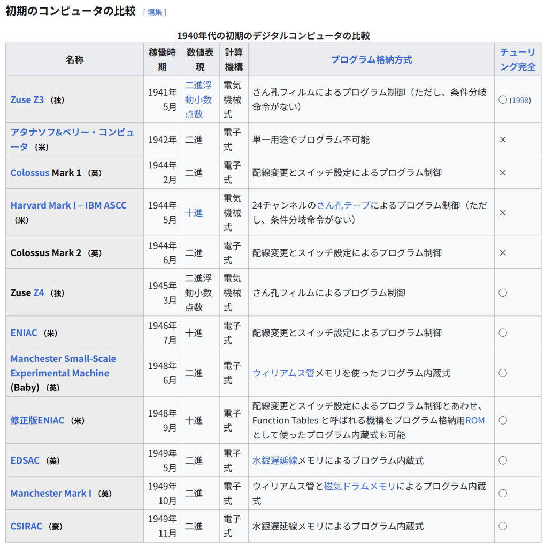Viewport: 545px width, 547px height.
Task: Open the Zuse Z3 article link
Action: click(27, 99)
